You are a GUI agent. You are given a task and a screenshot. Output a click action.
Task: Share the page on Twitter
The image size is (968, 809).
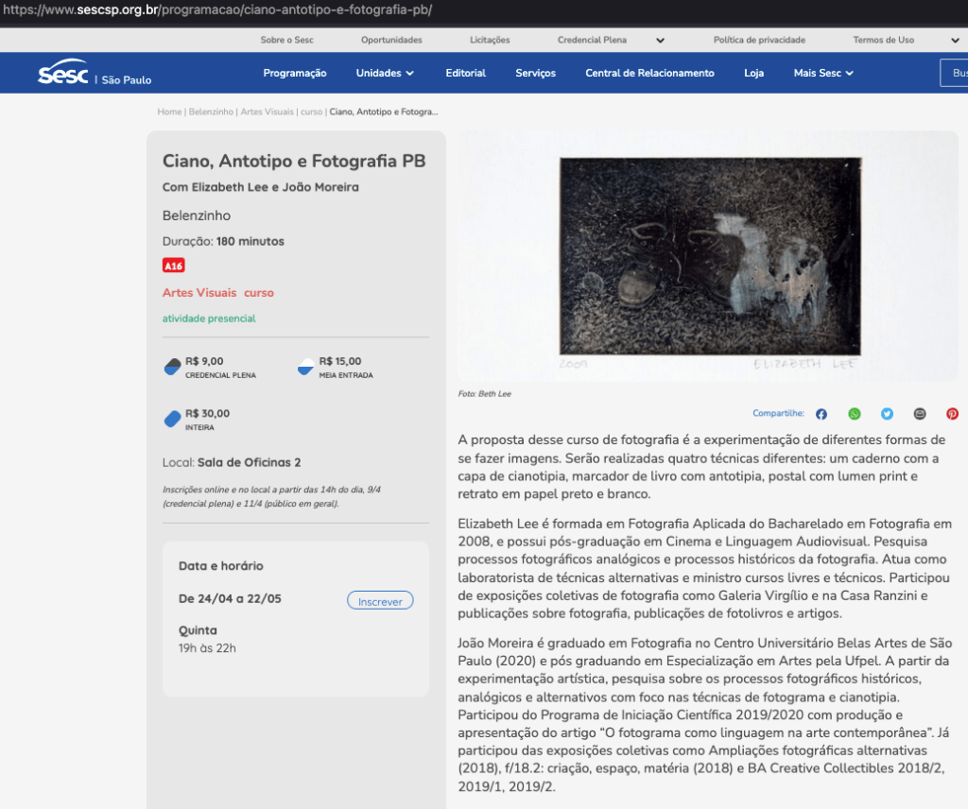click(887, 414)
